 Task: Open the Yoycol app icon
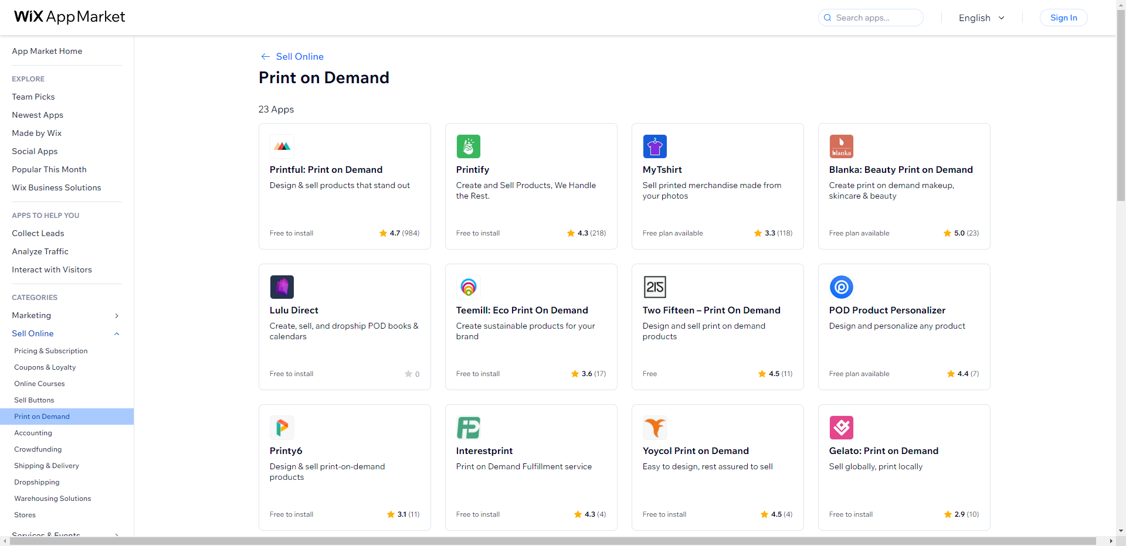(x=654, y=428)
